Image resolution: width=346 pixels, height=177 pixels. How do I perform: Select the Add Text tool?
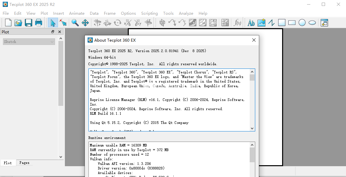coord(251,23)
